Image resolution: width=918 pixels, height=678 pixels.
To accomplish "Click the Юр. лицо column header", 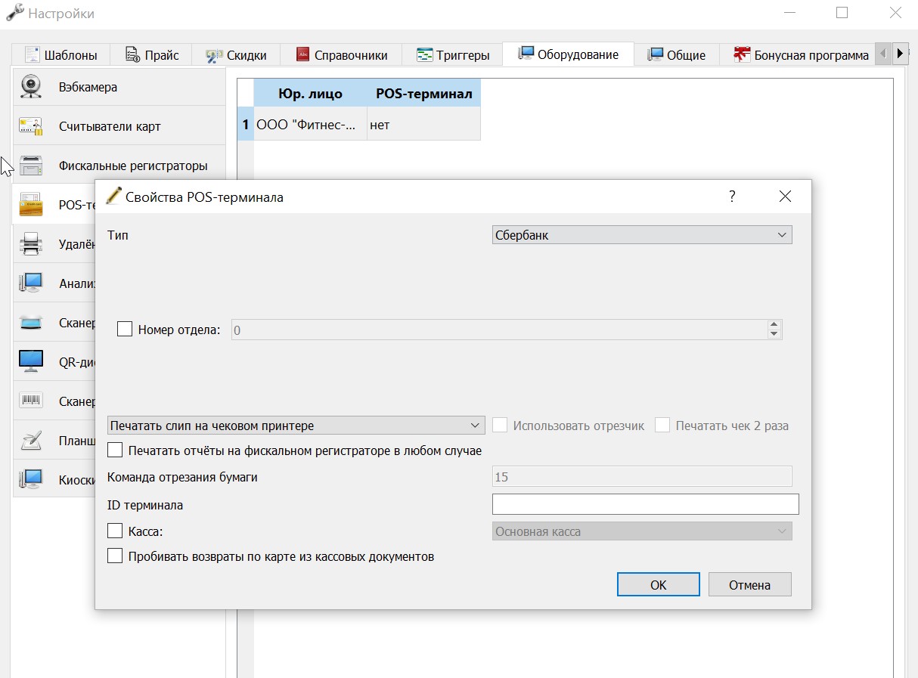I will pyautogui.click(x=310, y=94).
